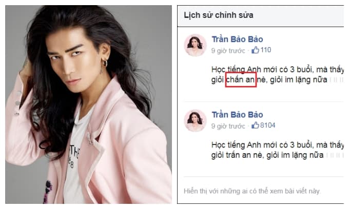This screenshot has width=349, height=209.
Task: Click second entry's 9 giờ trước timestamp
Action: pyautogui.click(x=228, y=126)
